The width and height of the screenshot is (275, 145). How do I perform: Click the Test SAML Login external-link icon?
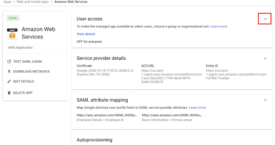pos(9,62)
